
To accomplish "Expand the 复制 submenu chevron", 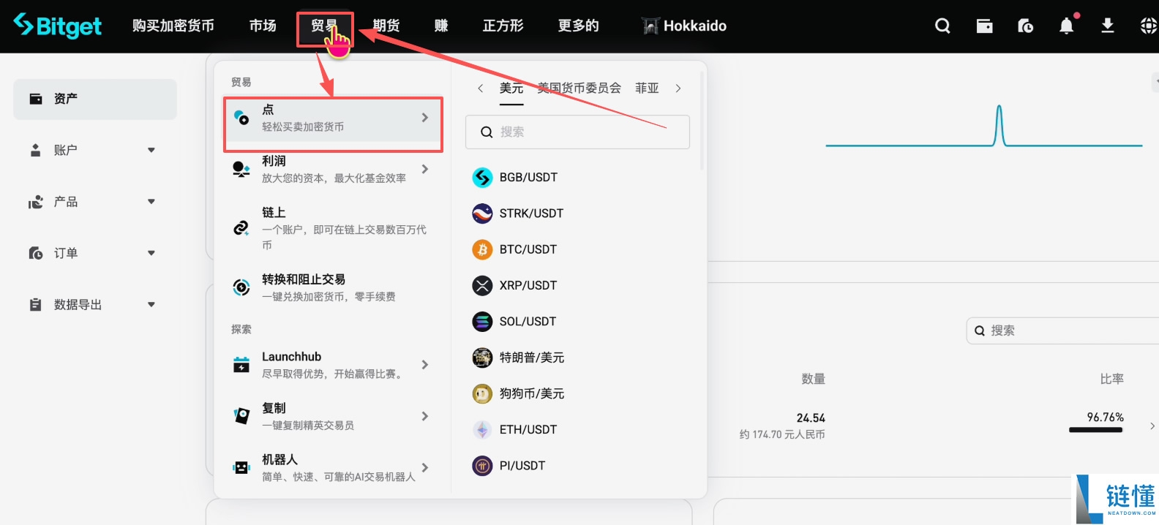I will coord(425,416).
